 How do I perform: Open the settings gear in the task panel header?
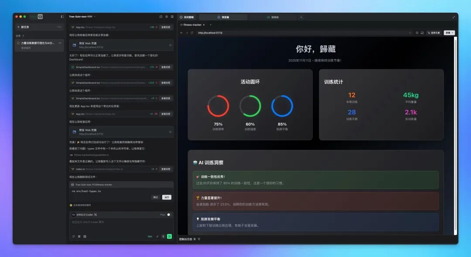click(x=166, y=17)
